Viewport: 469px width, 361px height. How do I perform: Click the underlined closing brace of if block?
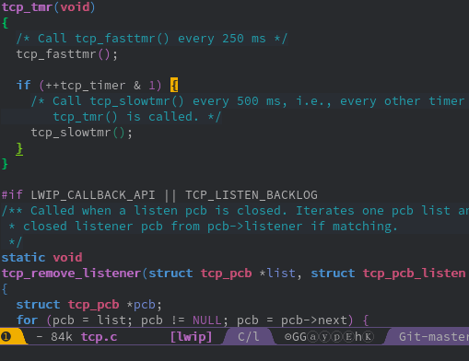click(19, 148)
